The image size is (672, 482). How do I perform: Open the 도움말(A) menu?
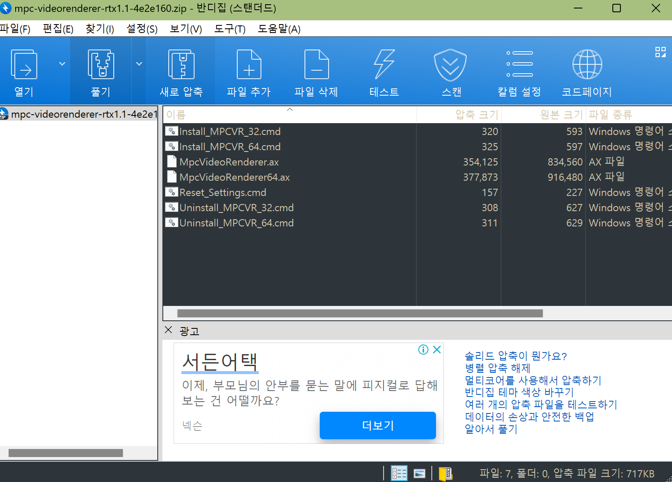(279, 29)
